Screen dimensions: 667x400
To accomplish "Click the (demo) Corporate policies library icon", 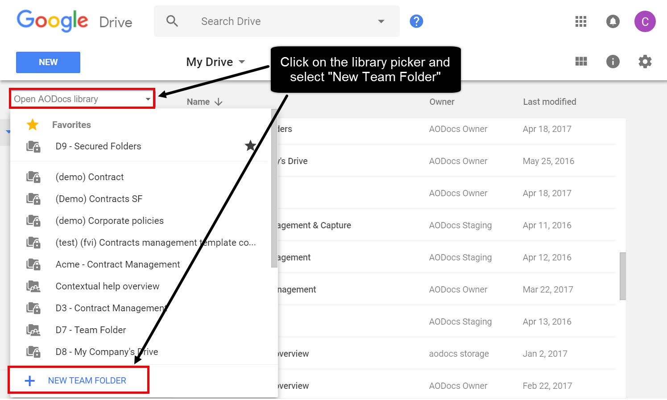I will (x=33, y=221).
